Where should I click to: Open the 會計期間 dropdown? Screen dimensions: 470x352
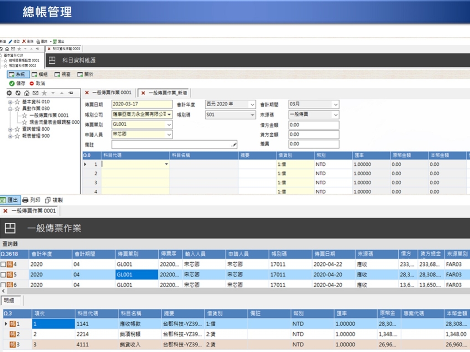click(x=336, y=104)
